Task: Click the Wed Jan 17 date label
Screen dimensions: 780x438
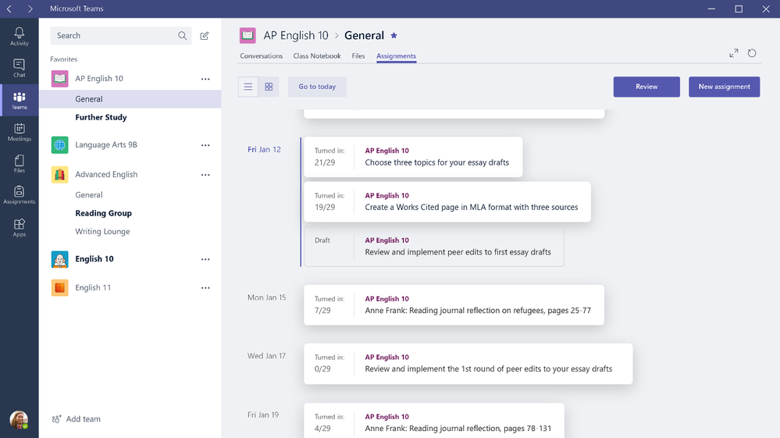Action: (x=266, y=355)
